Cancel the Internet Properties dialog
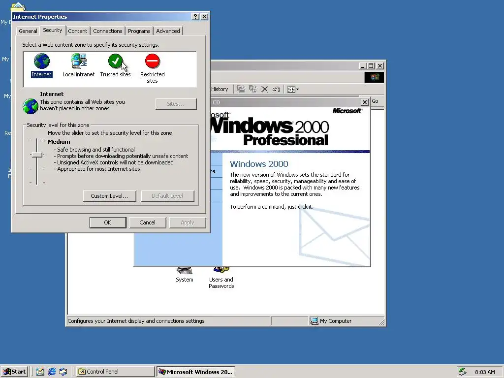The image size is (504, 378). 148,222
